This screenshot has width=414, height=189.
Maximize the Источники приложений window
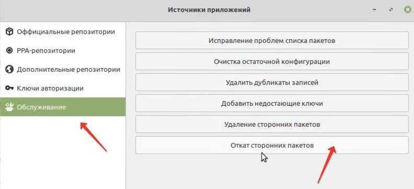click(x=391, y=10)
